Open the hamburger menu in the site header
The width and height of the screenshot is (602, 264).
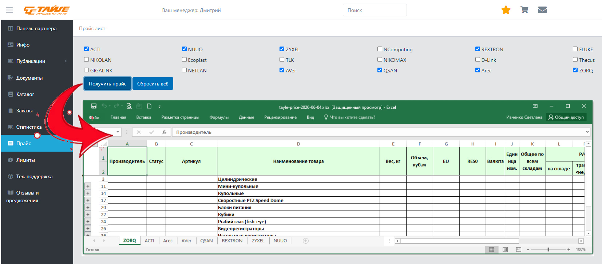click(x=9, y=10)
